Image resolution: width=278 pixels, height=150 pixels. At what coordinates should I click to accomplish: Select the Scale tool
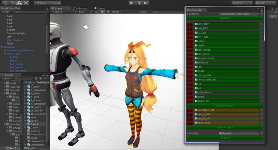pyautogui.click(x=26, y=3)
